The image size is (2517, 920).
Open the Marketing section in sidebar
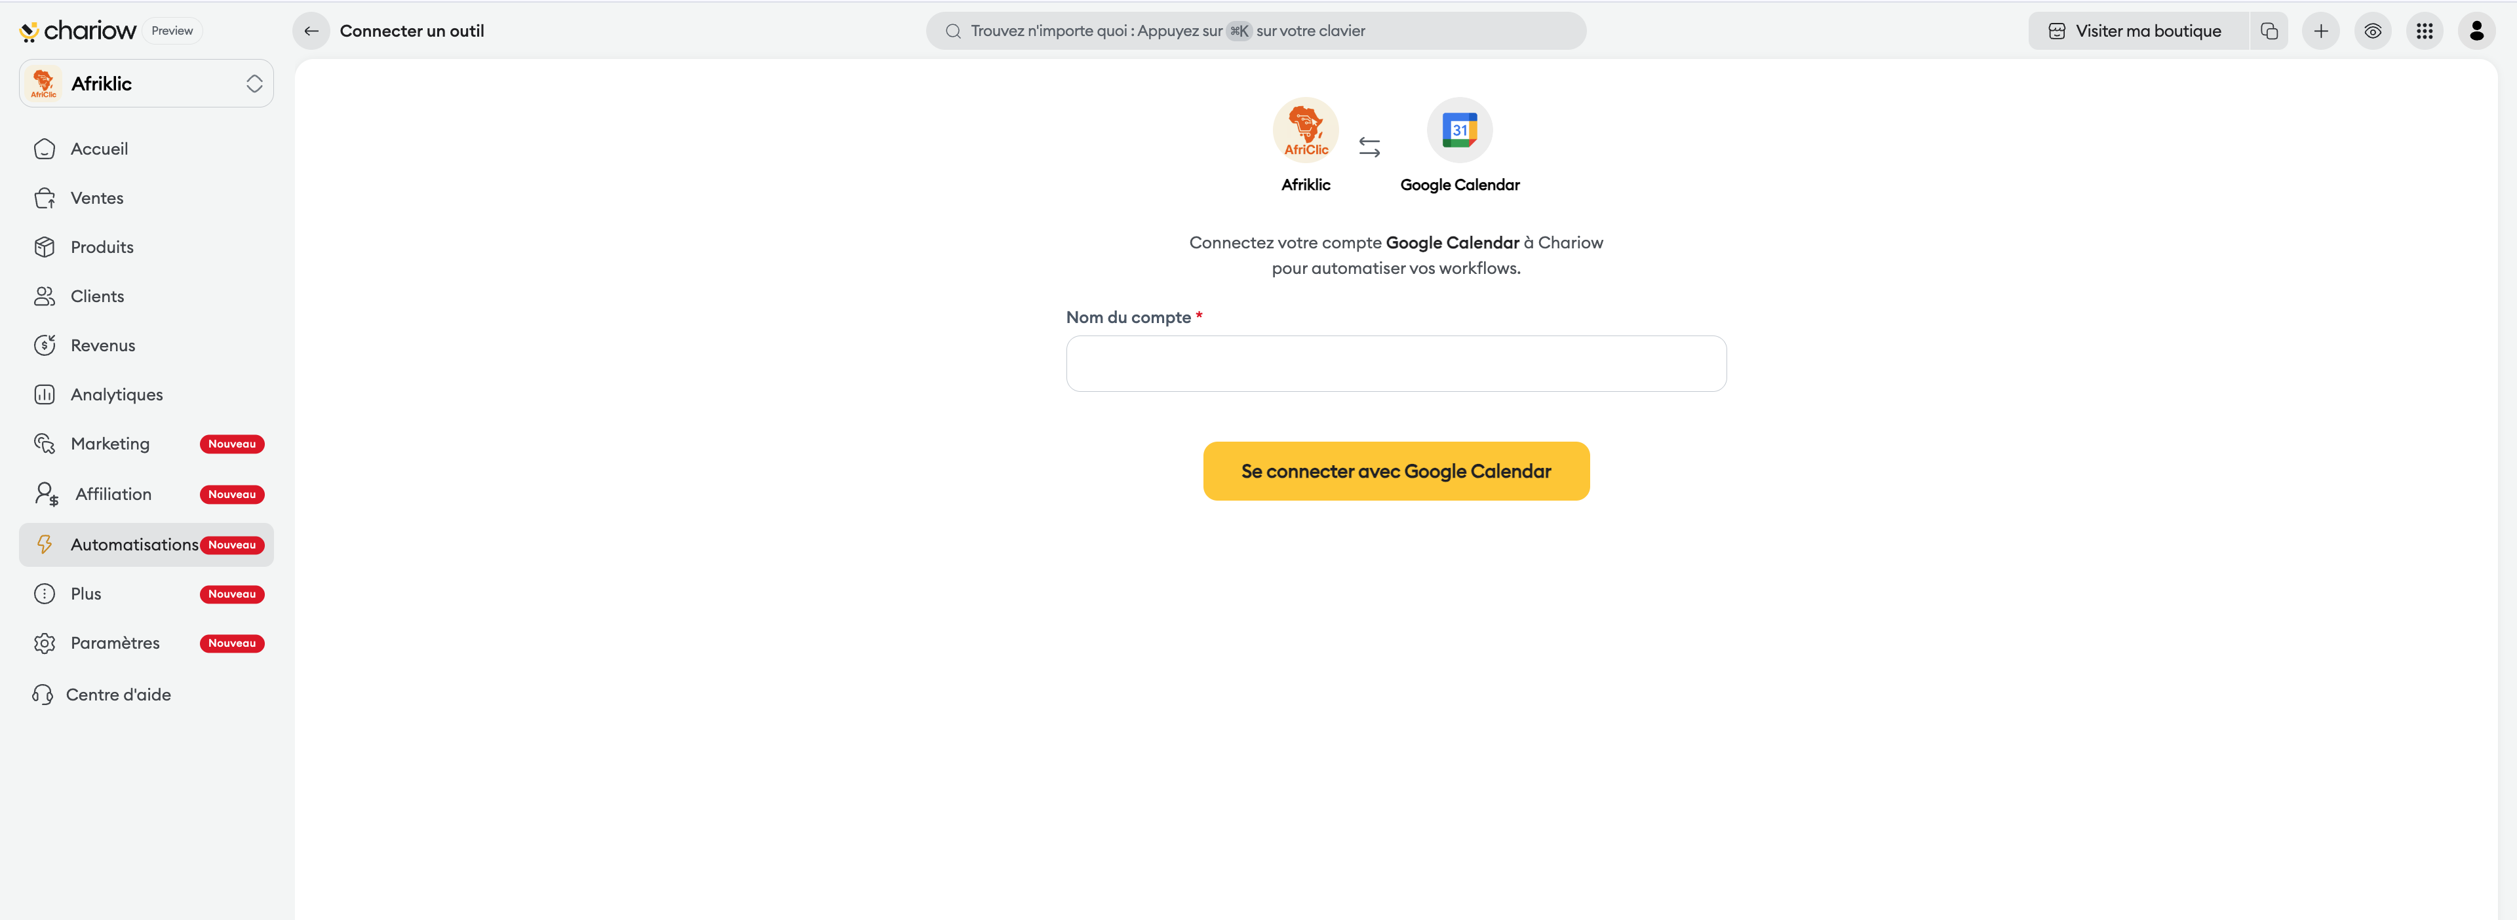(x=110, y=444)
